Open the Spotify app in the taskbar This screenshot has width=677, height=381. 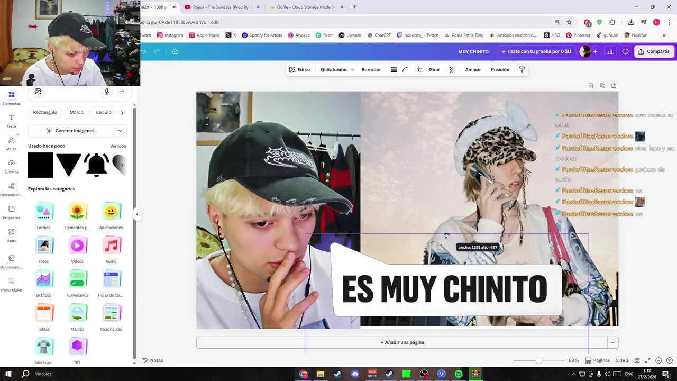459,374
